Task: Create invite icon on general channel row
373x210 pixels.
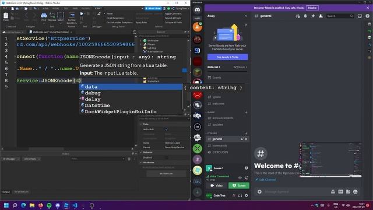Action: pyautogui.click(x=242, y=139)
